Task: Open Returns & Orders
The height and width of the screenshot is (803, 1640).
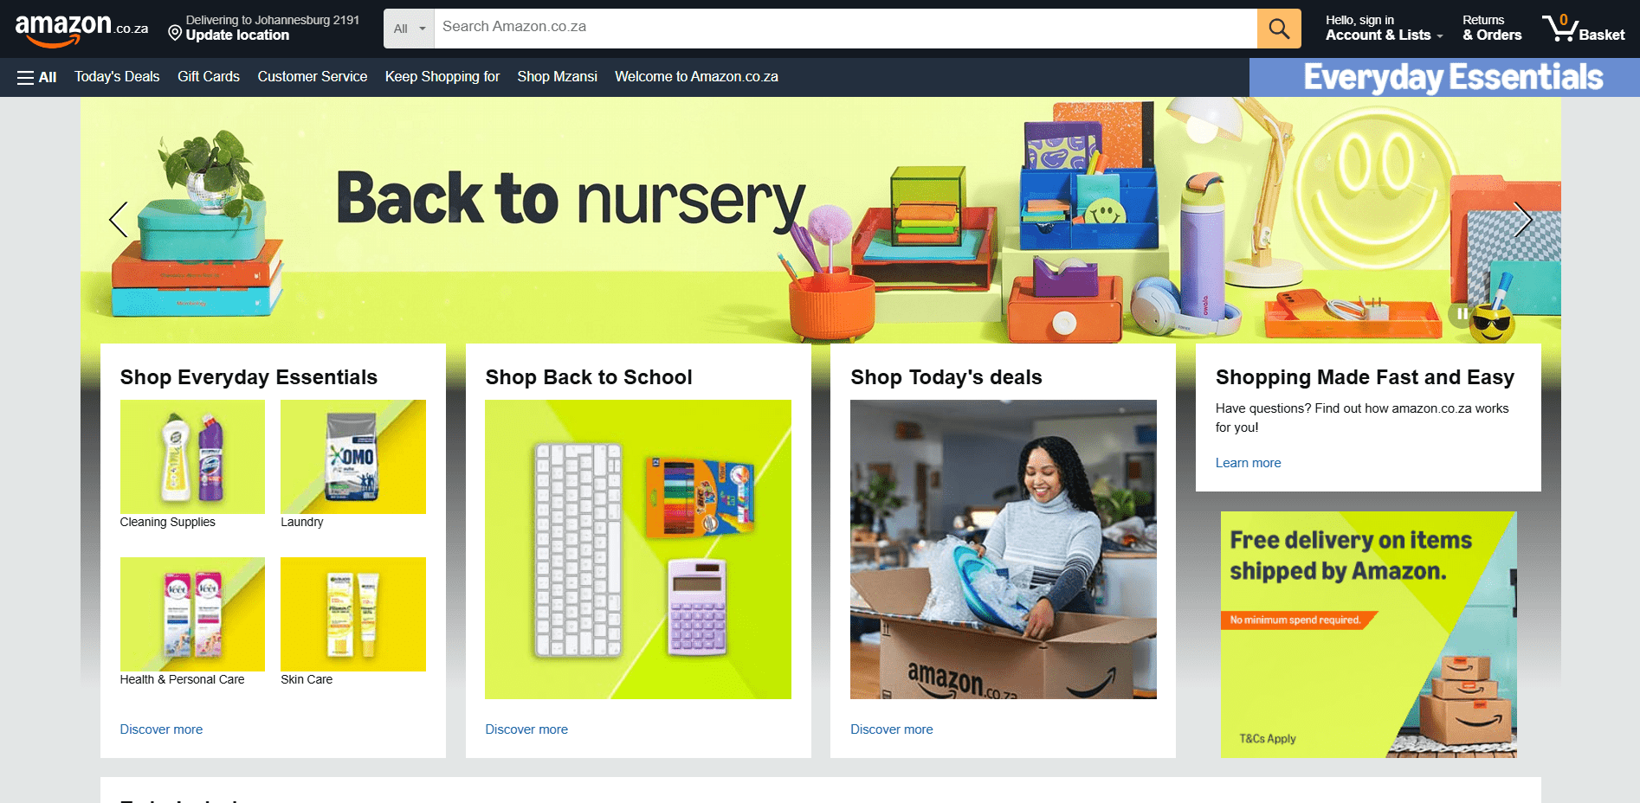Action: 1491,29
